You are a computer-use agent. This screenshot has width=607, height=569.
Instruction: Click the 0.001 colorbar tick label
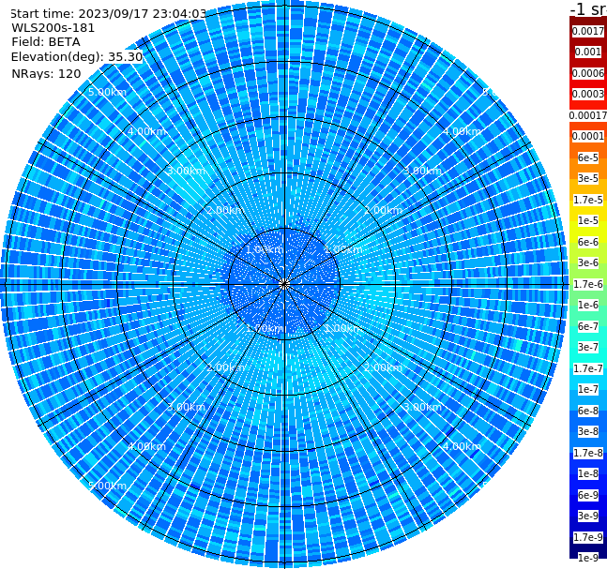[x=588, y=52]
